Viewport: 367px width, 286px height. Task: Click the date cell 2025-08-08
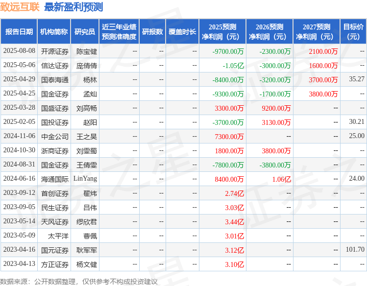pyautogui.click(x=19, y=51)
